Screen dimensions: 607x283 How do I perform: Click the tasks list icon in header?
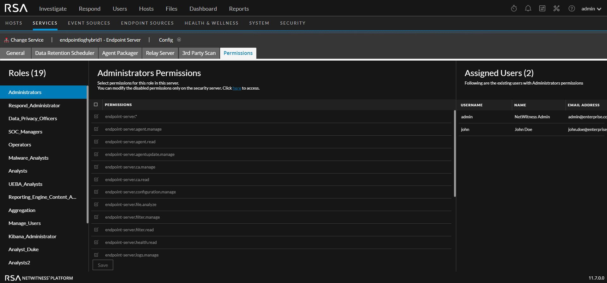point(542,9)
